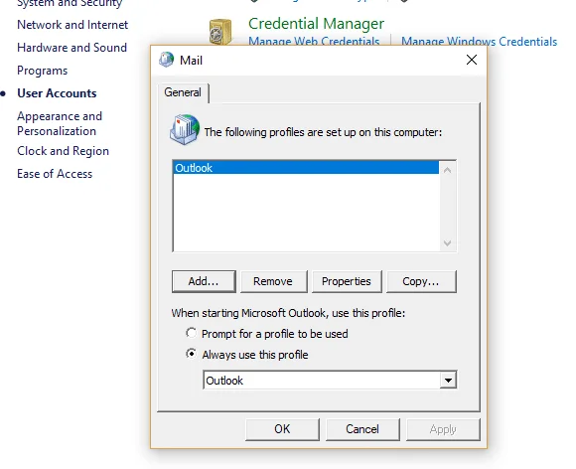
Task: Open Programs category
Action: pyautogui.click(x=43, y=71)
